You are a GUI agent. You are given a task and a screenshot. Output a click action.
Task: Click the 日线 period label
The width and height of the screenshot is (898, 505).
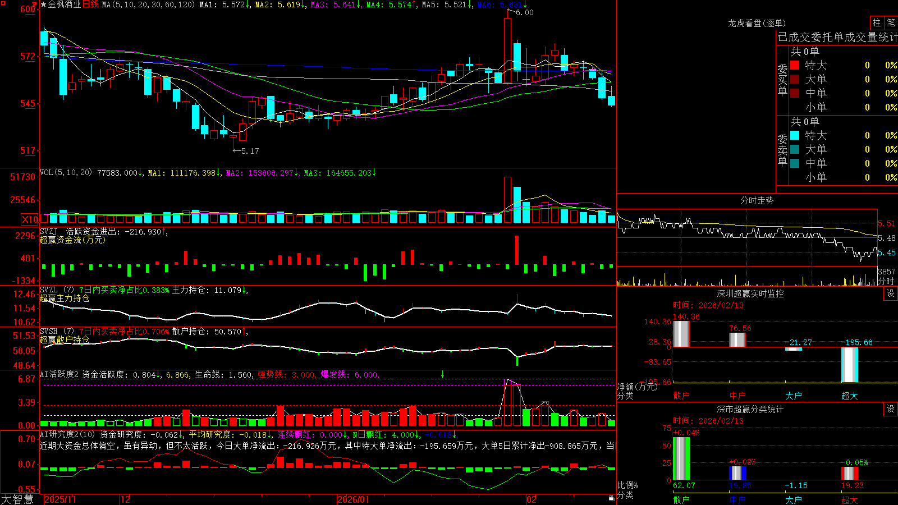point(90,4)
